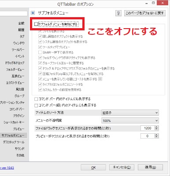Open フォルダービュー settings page
Screen dimensions: 170x176
[x=15, y=70]
